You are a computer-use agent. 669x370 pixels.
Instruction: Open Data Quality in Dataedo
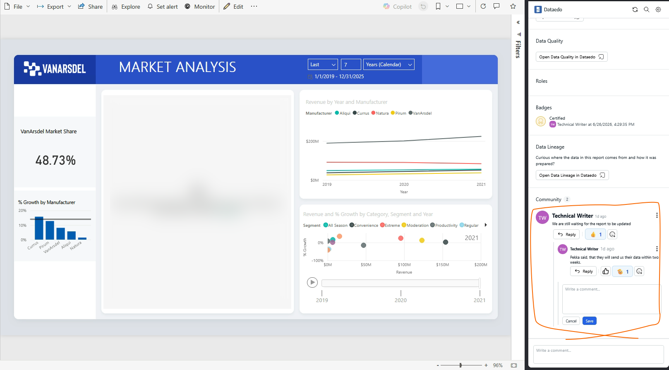(x=571, y=57)
